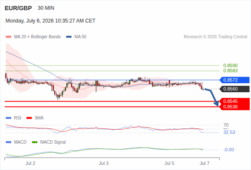This screenshot has height=170, width=251.
Task: Click the MA 50 legend label
Action: coord(80,37)
